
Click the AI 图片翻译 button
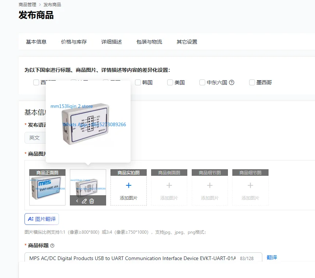42,219
